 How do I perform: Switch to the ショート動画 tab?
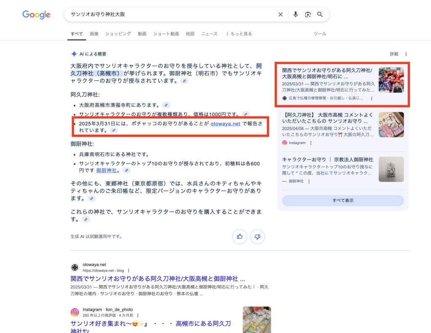coord(166,34)
